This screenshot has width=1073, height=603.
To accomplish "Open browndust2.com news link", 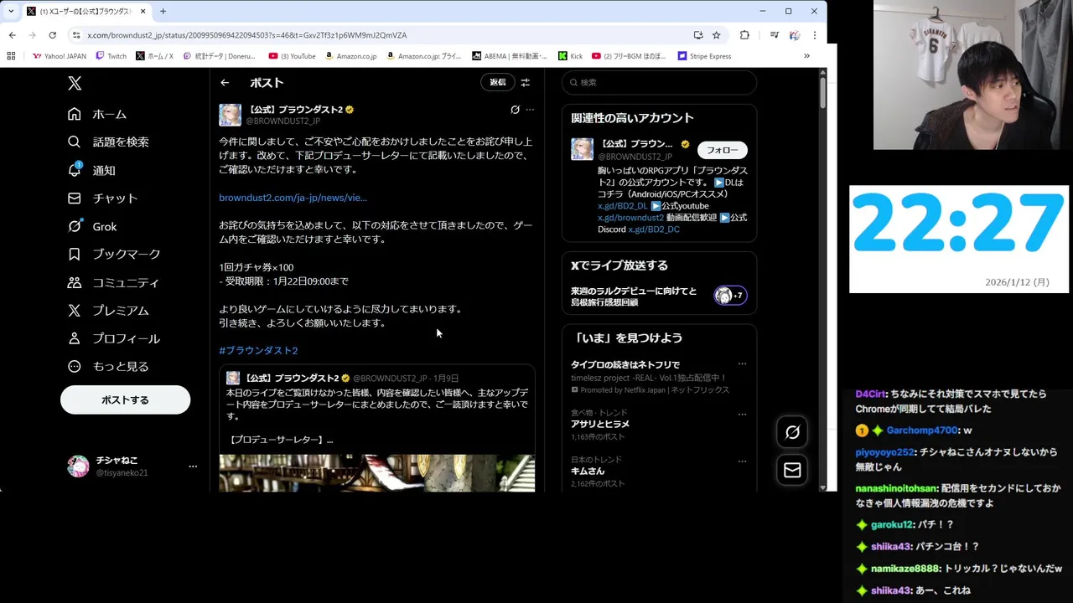I will click(x=293, y=198).
